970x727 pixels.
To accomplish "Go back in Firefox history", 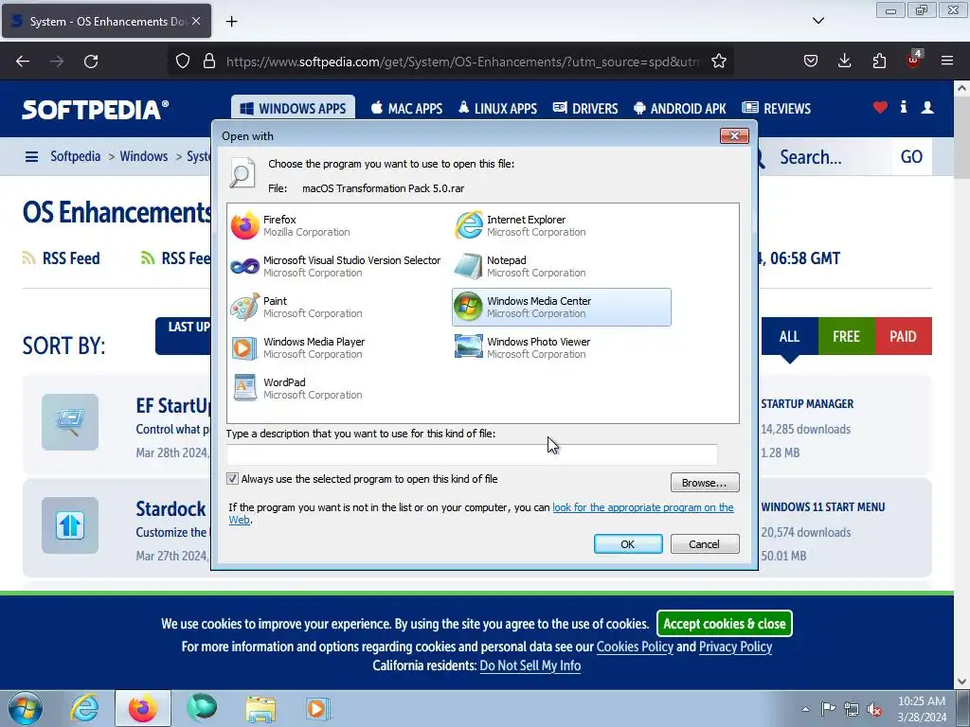I will coord(23,62).
